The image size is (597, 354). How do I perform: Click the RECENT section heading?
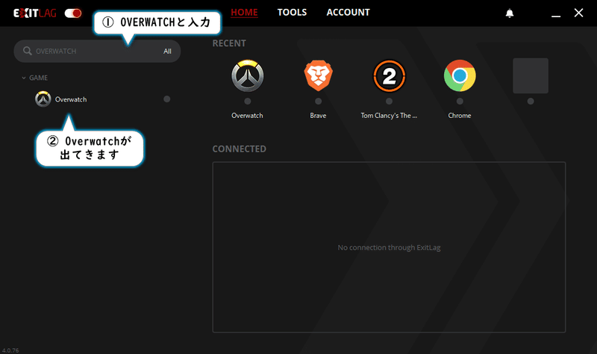[x=229, y=43]
